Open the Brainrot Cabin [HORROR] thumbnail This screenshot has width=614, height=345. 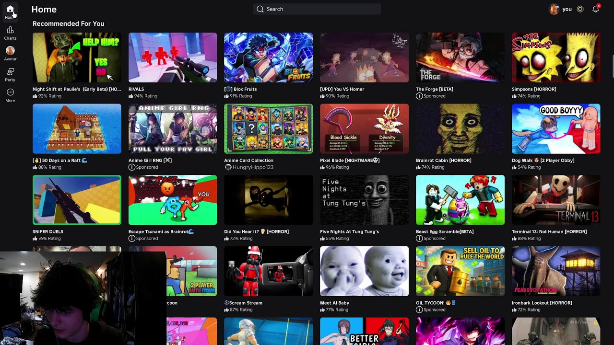click(x=460, y=129)
